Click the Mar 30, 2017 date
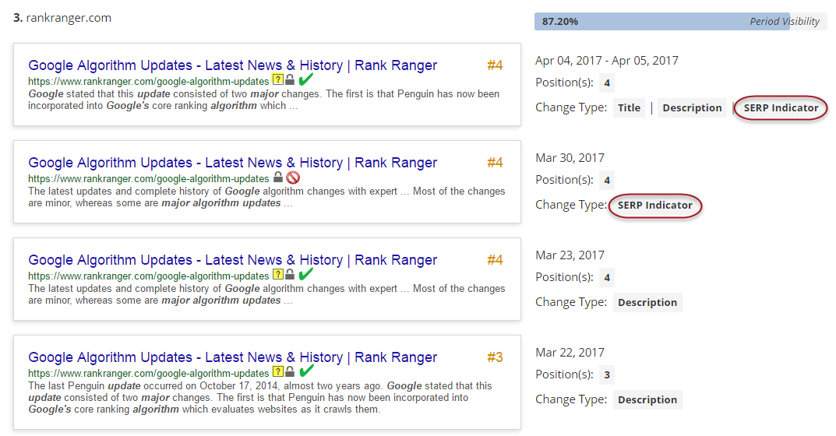Image resolution: width=836 pixels, height=436 pixels. pos(570,158)
